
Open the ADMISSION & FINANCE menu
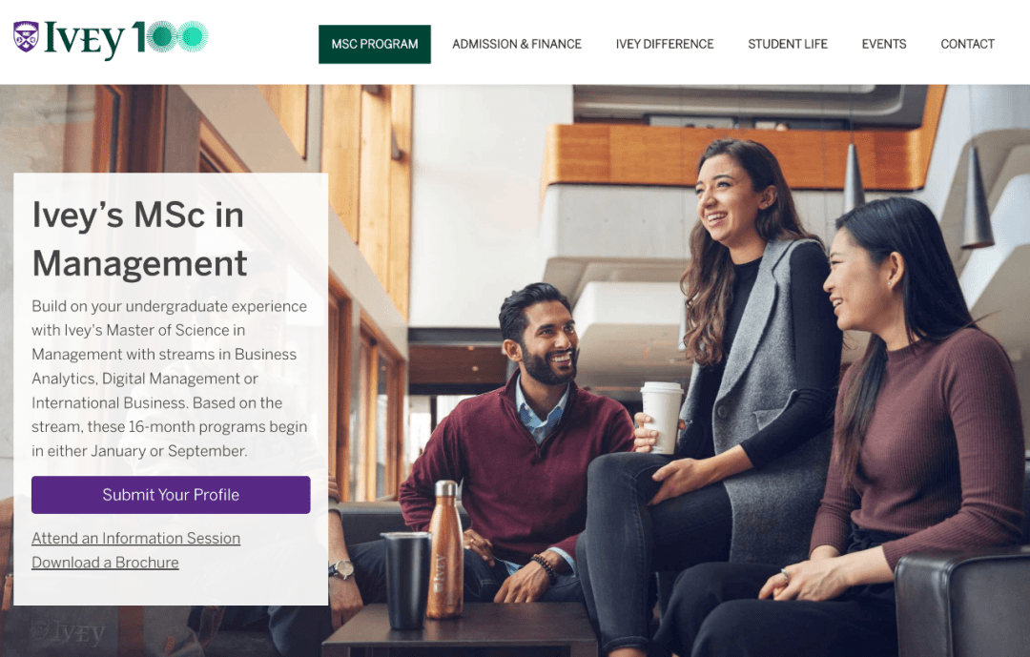(x=517, y=44)
